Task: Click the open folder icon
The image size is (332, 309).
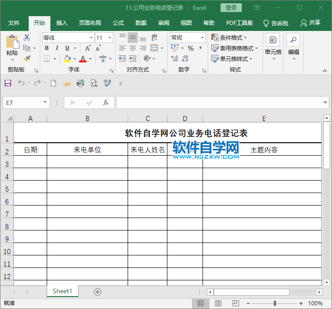Action: (67, 83)
